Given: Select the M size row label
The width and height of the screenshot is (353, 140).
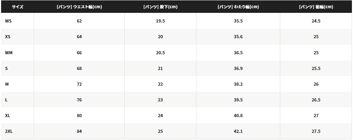Looking at the screenshot, I should tap(7, 84).
